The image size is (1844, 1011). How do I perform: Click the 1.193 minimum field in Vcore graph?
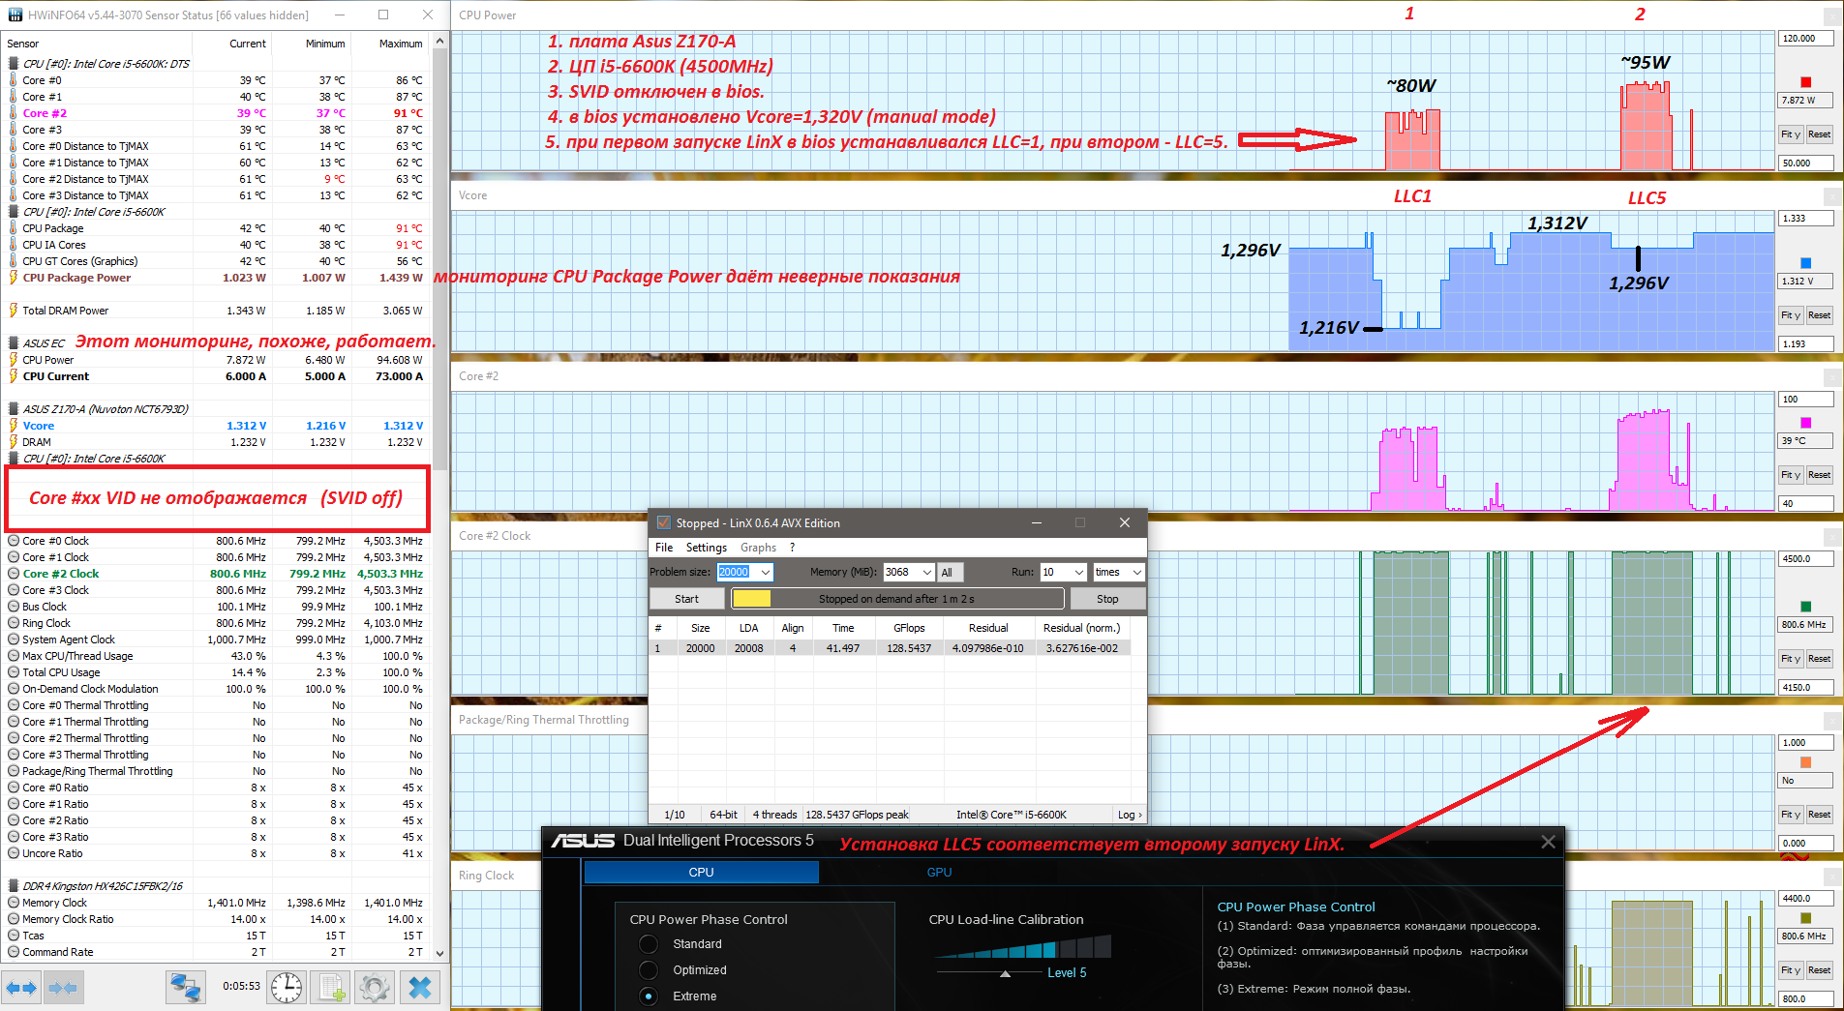coord(1806,343)
